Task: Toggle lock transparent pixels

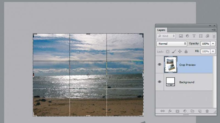Action: coord(167,51)
